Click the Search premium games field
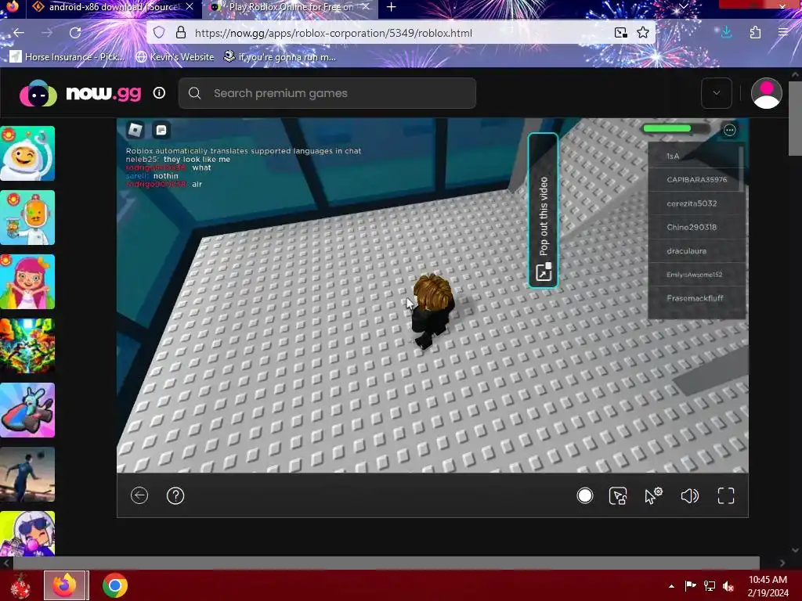This screenshot has height=601, width=802. [x=327, y=93]
